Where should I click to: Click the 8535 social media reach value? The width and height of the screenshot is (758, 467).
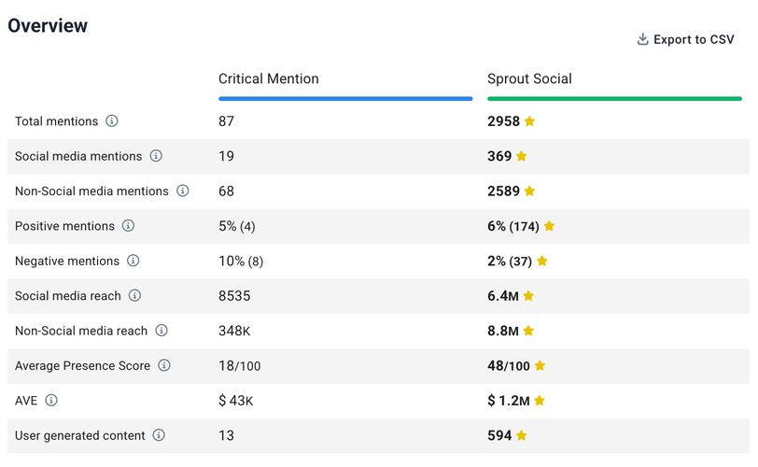click(x=234, y=296)
